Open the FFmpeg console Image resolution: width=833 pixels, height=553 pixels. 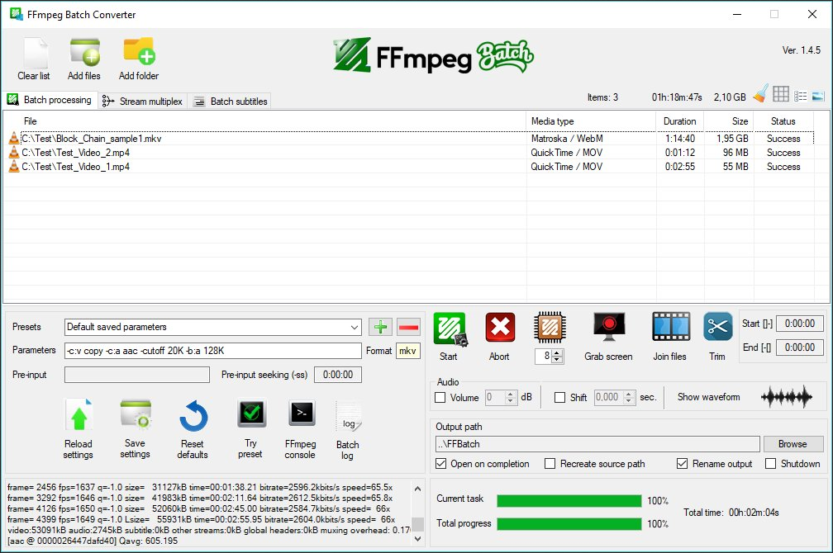302,413
